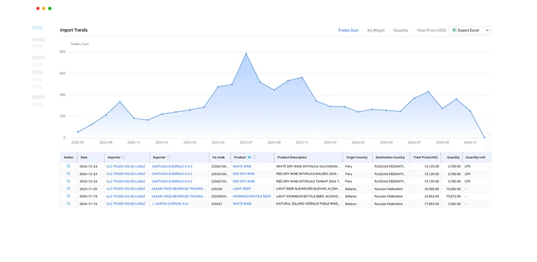Click AI badge in Product column header

point(249,157)
